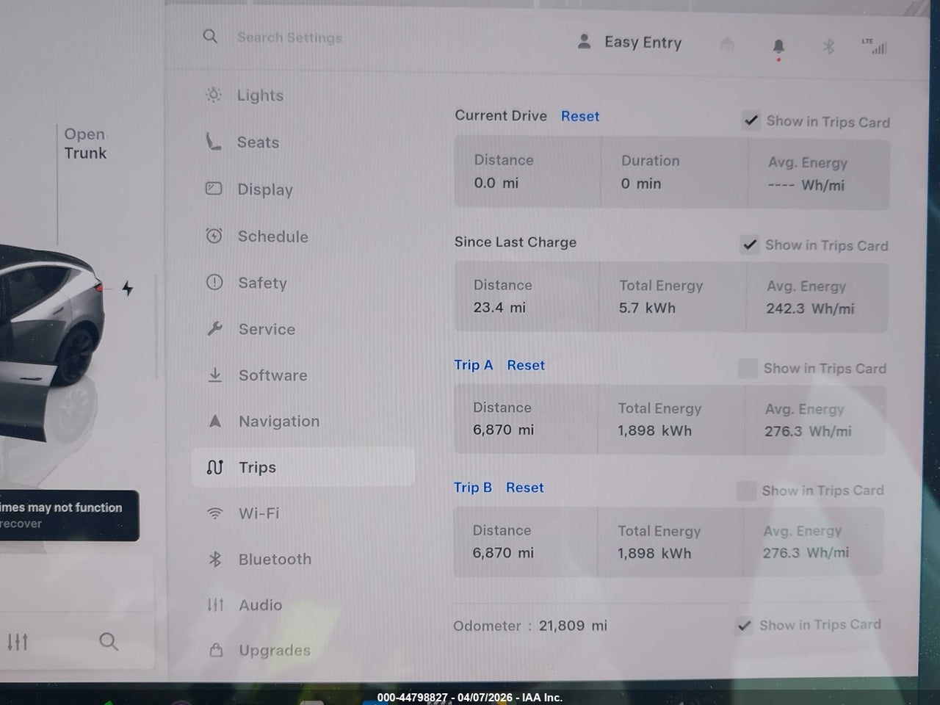Viewport: 940px width, 705px height.
Task: Click the Software download icon
Action: [x=215, y=375]
